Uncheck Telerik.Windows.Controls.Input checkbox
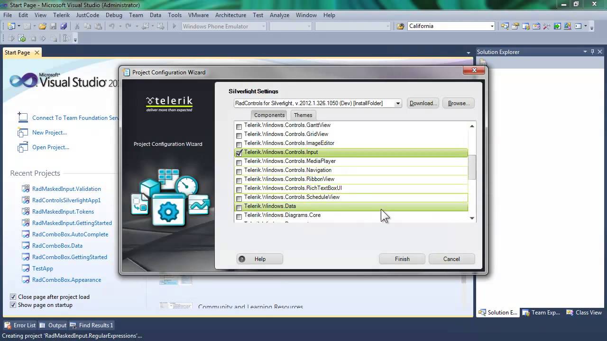The image size is (607, 341). pos(239,153)
